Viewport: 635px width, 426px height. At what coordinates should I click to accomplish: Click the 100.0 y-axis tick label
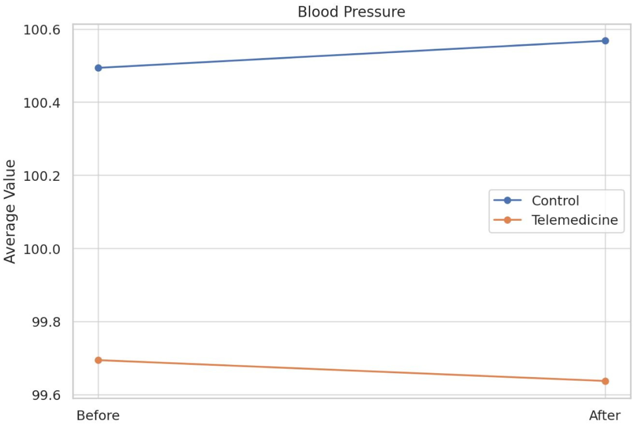coord(42,249)
